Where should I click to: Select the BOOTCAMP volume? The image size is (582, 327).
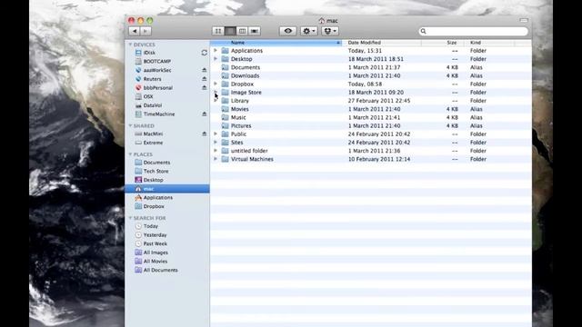156,61
